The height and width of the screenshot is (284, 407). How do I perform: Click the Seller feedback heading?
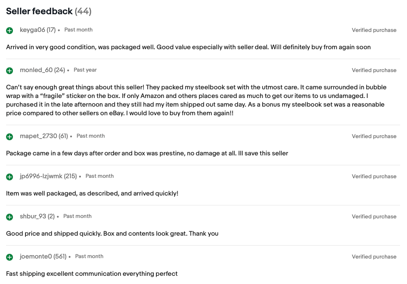(39, 11)
